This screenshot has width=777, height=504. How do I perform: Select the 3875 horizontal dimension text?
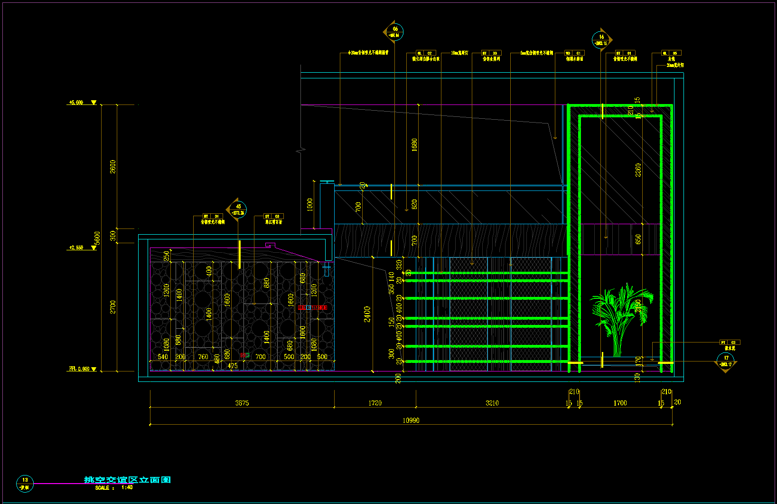[x=242, y=403]
